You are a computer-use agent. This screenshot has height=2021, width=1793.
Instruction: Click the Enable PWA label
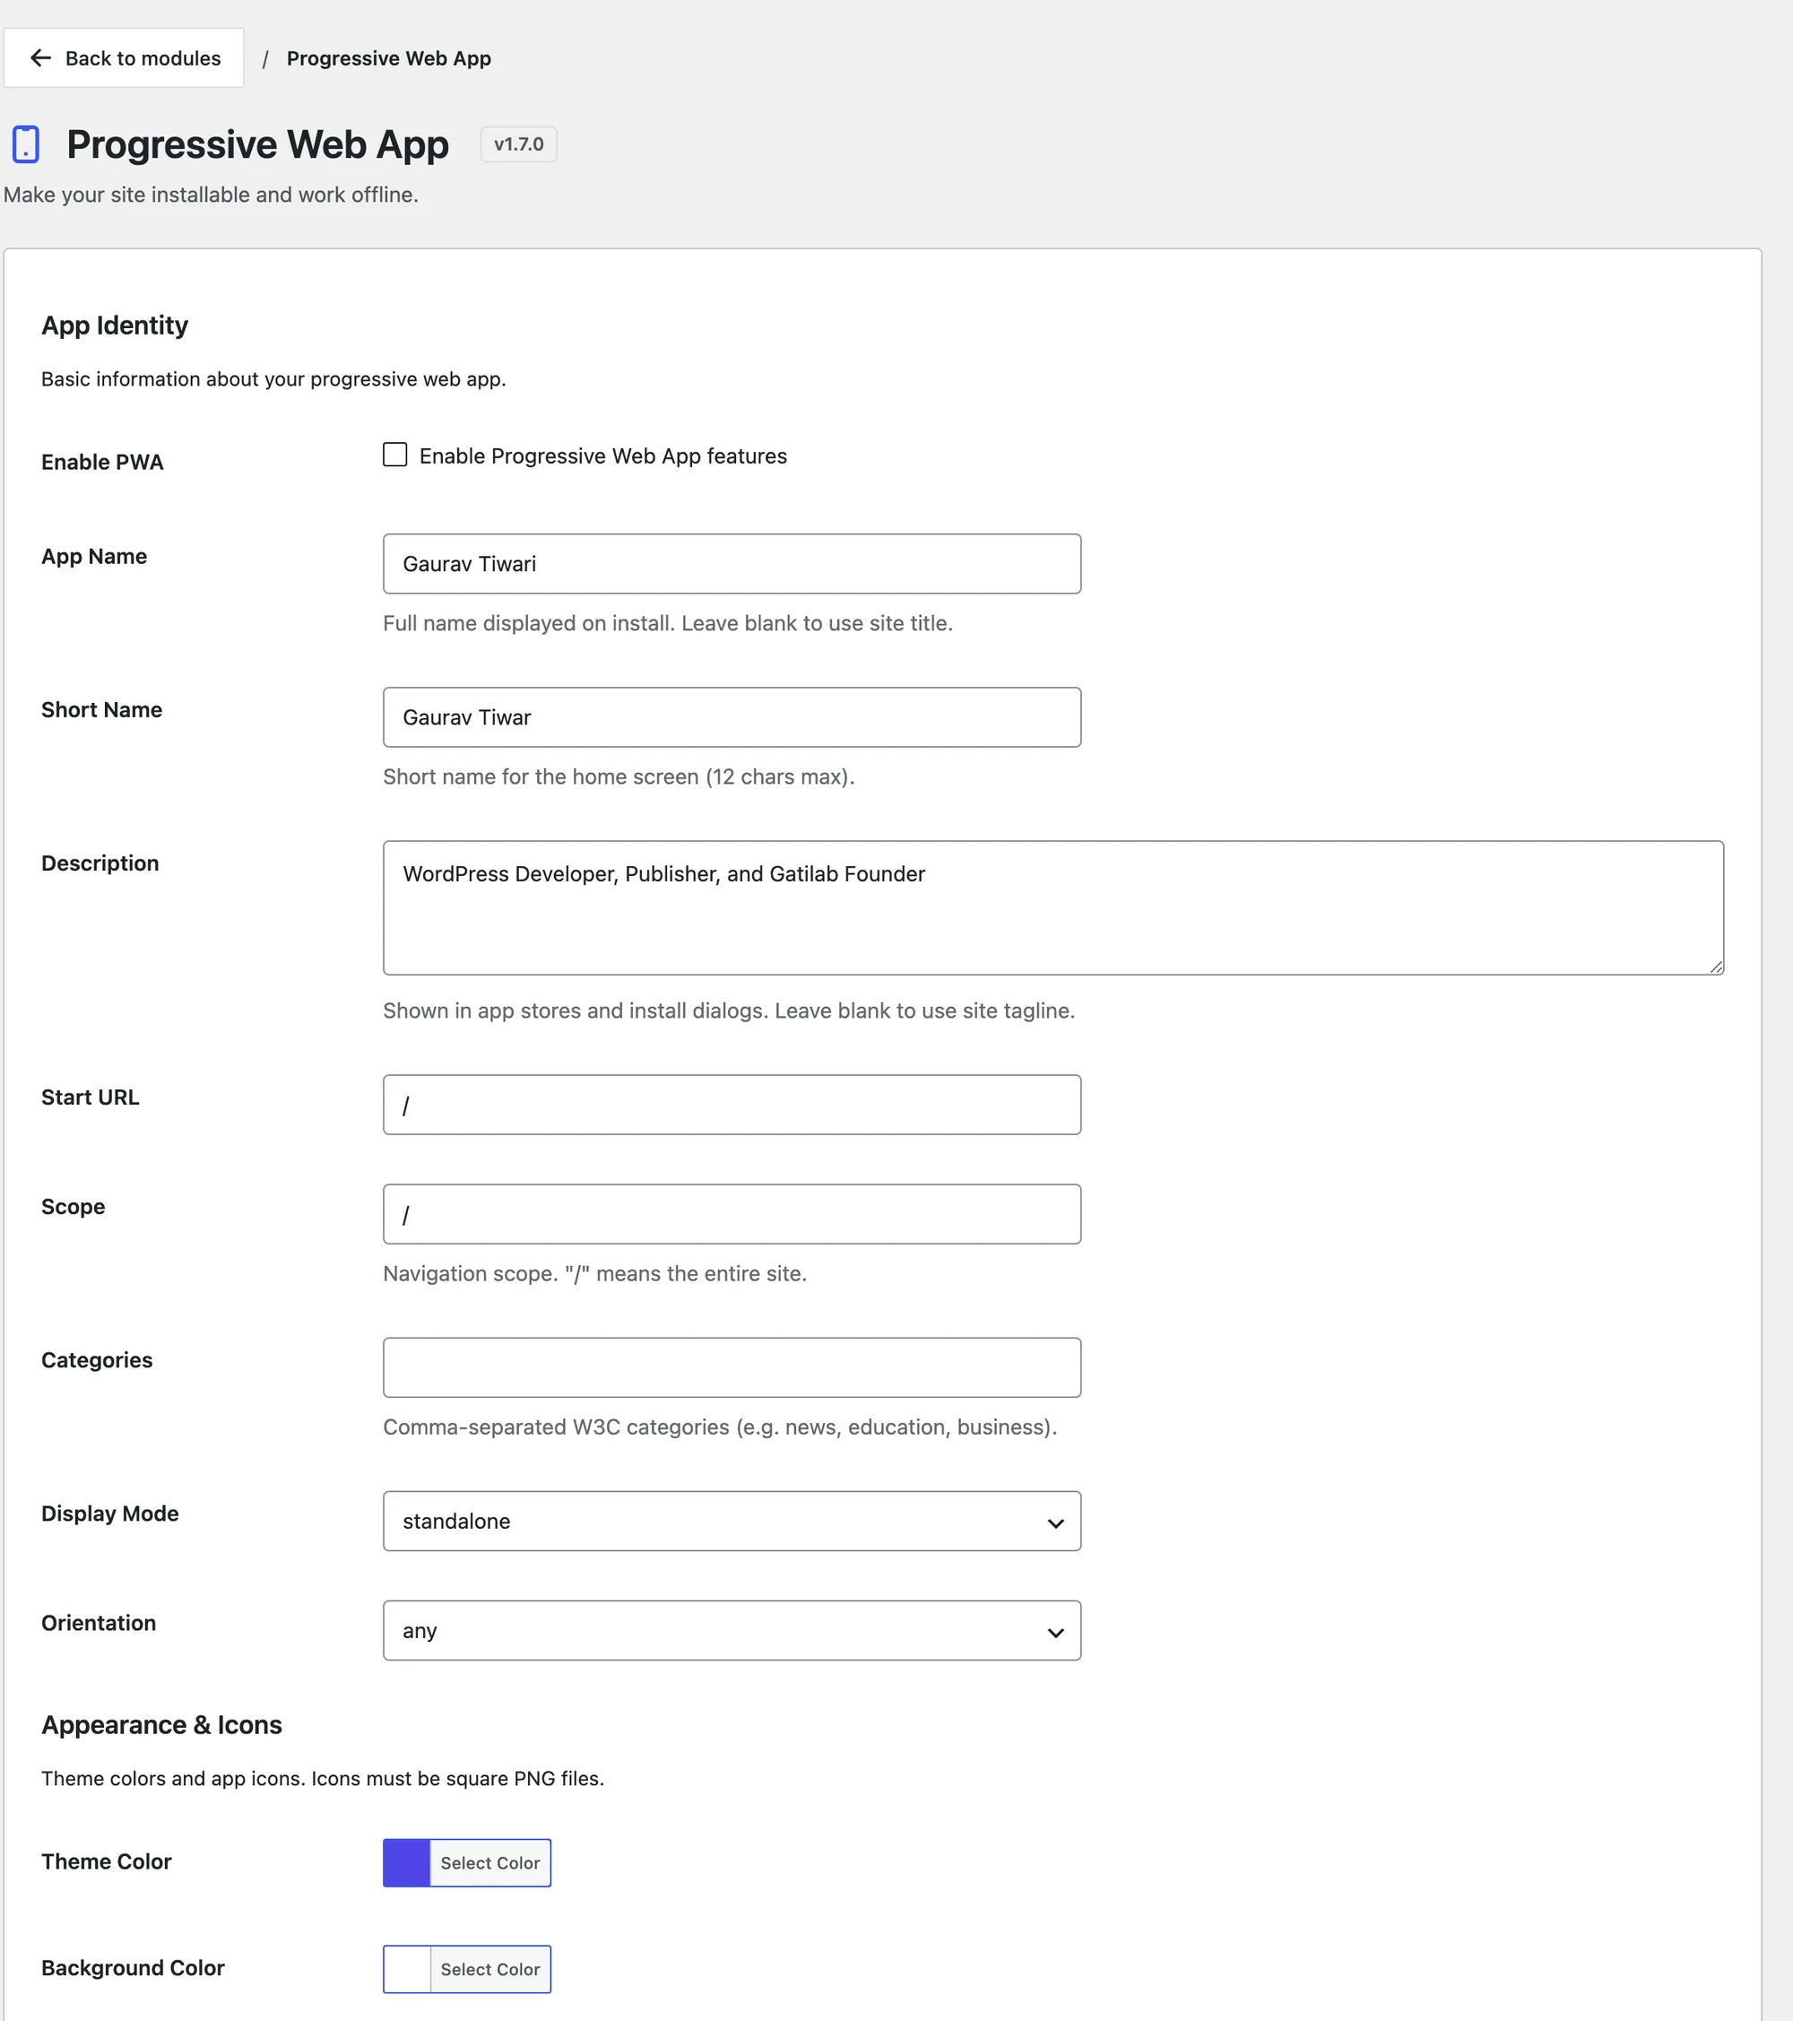click(102, 462)
